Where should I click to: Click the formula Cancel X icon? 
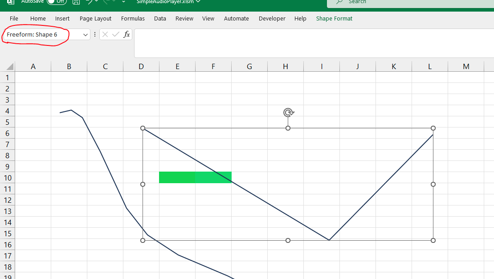click(105, 34)
